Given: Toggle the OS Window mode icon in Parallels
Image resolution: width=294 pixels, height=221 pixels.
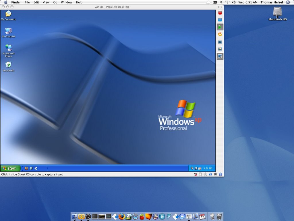Looking at the screenshot, I should [x=220, y=56].
